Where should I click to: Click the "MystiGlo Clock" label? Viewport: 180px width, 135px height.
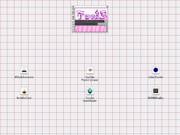tap(24, 98)
